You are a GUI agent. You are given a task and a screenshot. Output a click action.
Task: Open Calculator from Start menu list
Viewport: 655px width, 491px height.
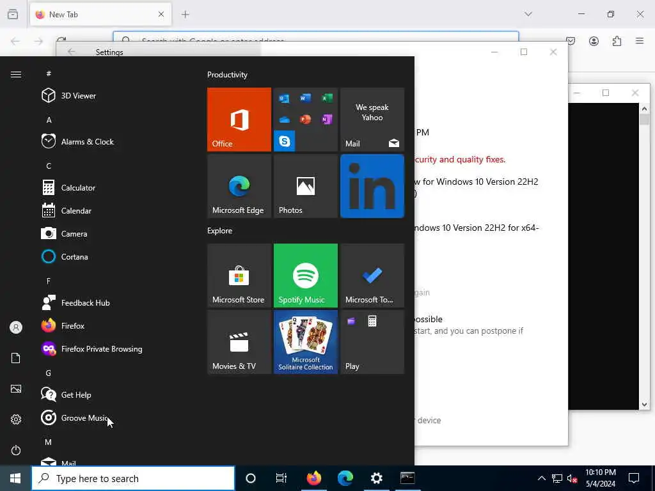113,187
